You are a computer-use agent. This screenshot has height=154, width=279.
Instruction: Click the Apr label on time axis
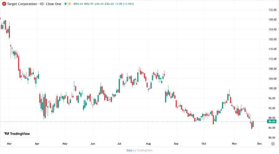pyautogui.click(x=37, y=143)
